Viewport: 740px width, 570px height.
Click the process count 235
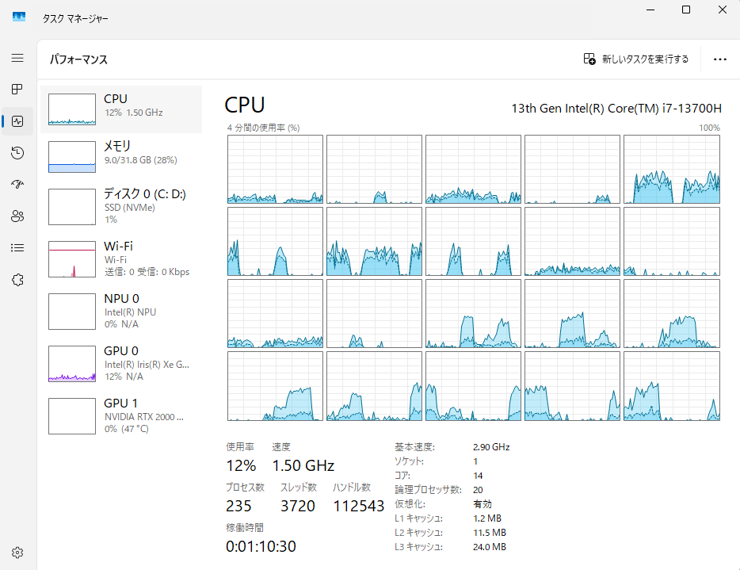click(238, 506)
